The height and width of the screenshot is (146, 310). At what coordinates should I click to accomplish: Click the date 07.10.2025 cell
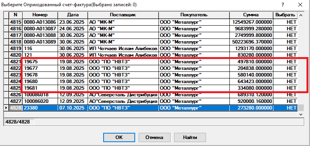click(x=73, y=108)
